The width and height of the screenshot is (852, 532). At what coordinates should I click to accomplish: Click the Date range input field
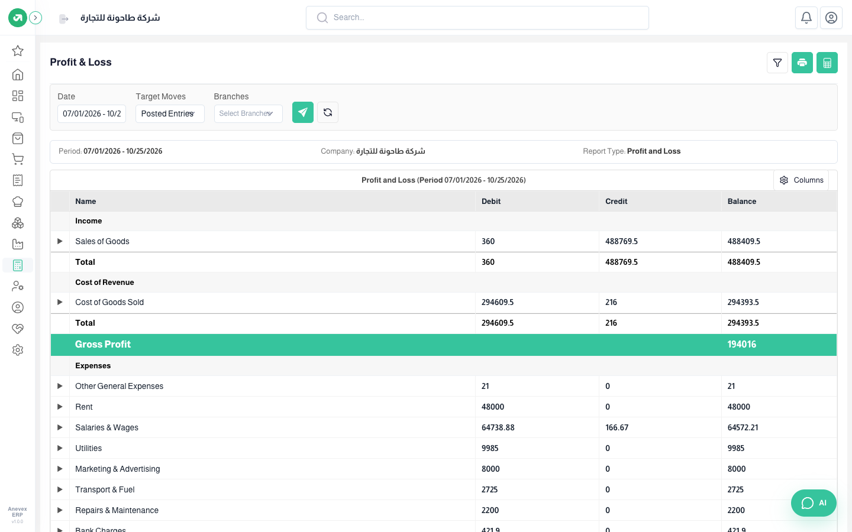(92, 113)
